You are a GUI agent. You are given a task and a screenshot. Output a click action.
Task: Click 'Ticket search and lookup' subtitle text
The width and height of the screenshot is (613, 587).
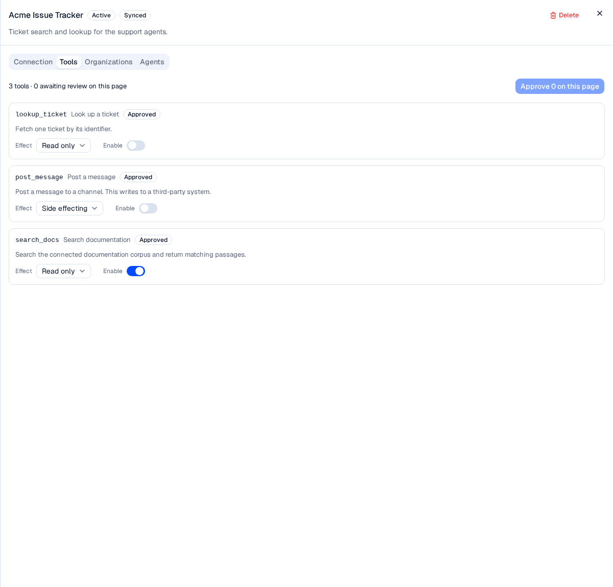point(88,32)
